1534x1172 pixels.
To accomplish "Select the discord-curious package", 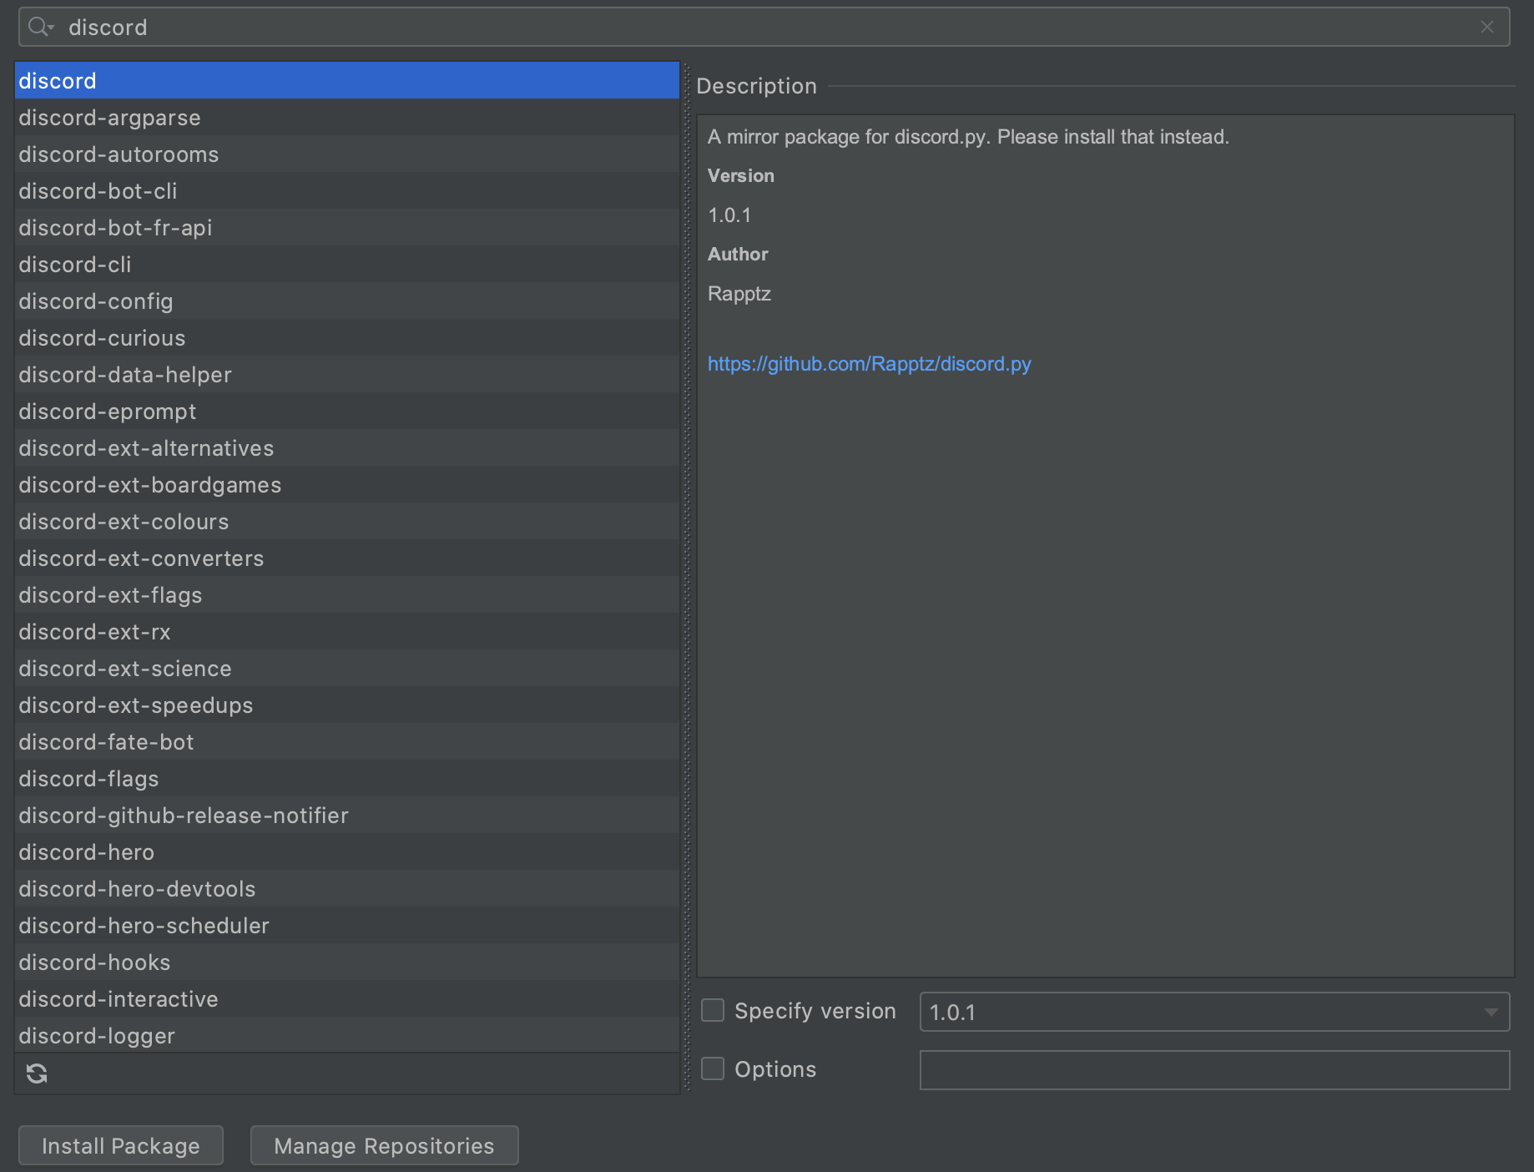I will pos(346,337).
